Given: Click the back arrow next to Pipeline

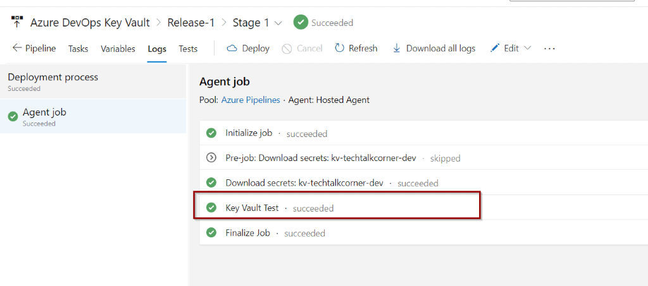Looking at the screenshot, I should point(17,48).
